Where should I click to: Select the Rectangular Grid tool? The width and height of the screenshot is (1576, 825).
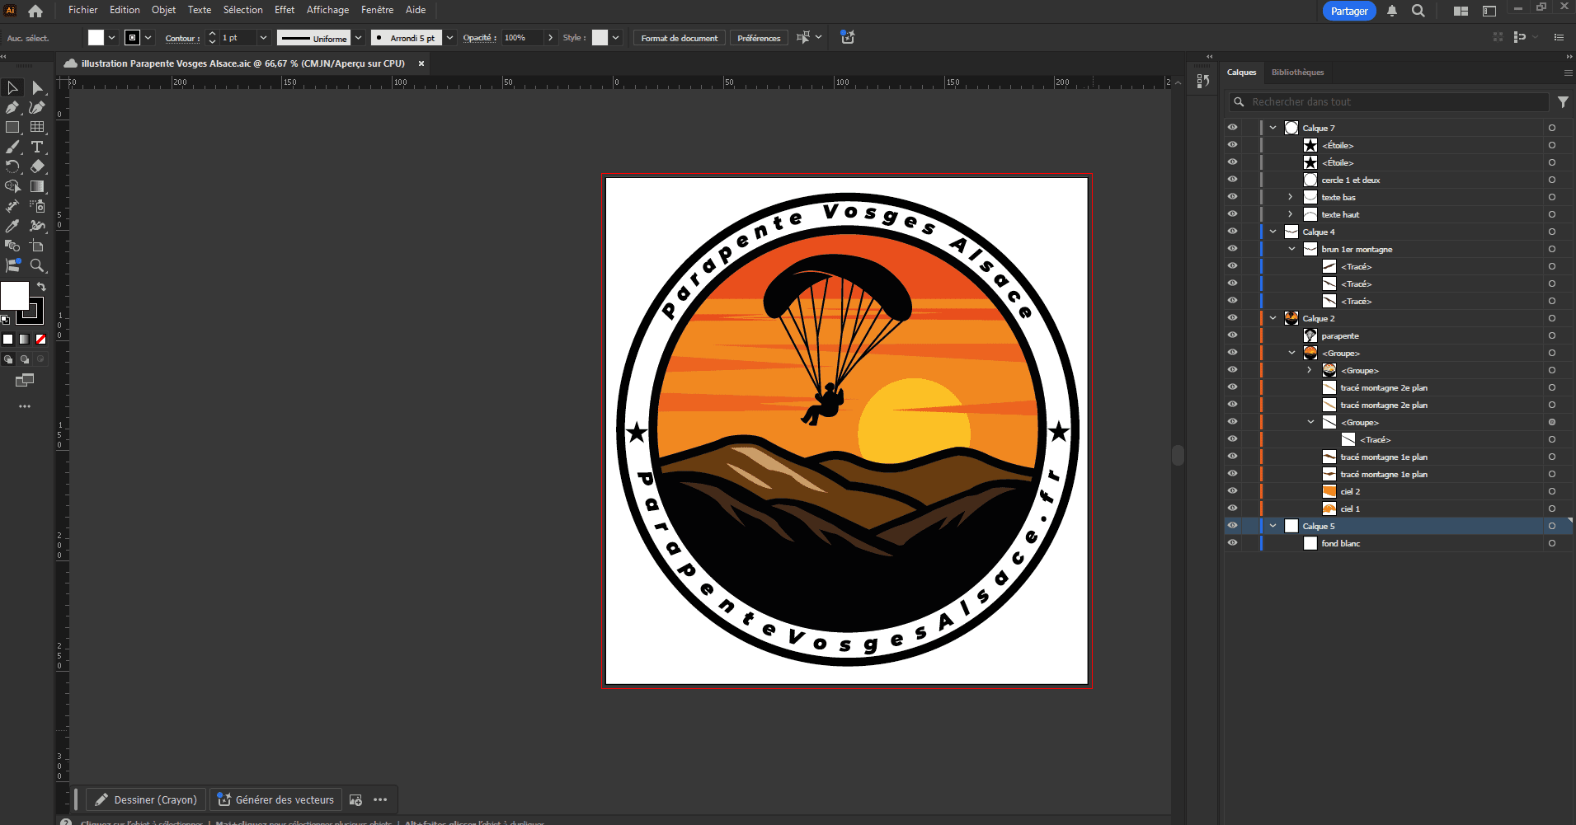point(37,127)
